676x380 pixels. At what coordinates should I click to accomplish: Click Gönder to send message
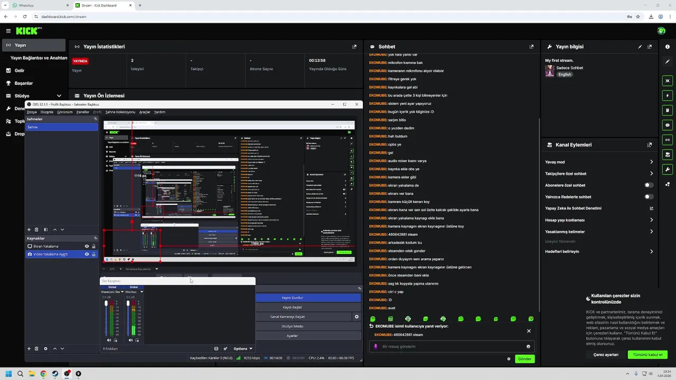524,359
